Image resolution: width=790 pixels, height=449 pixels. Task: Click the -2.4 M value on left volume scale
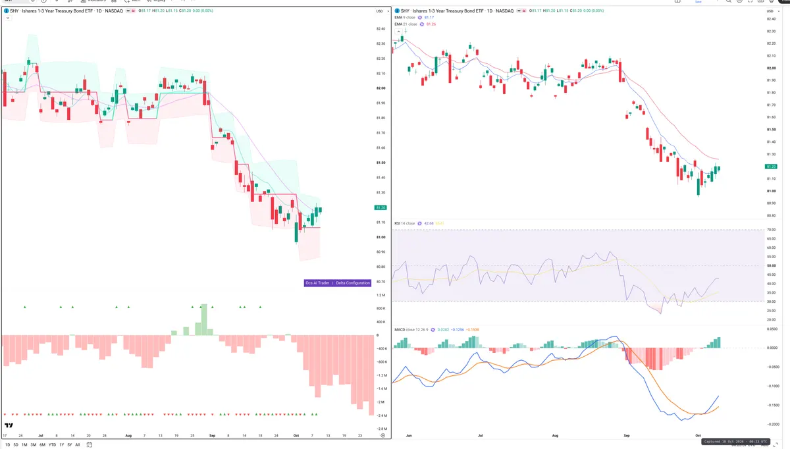click(x=381, y=415)
